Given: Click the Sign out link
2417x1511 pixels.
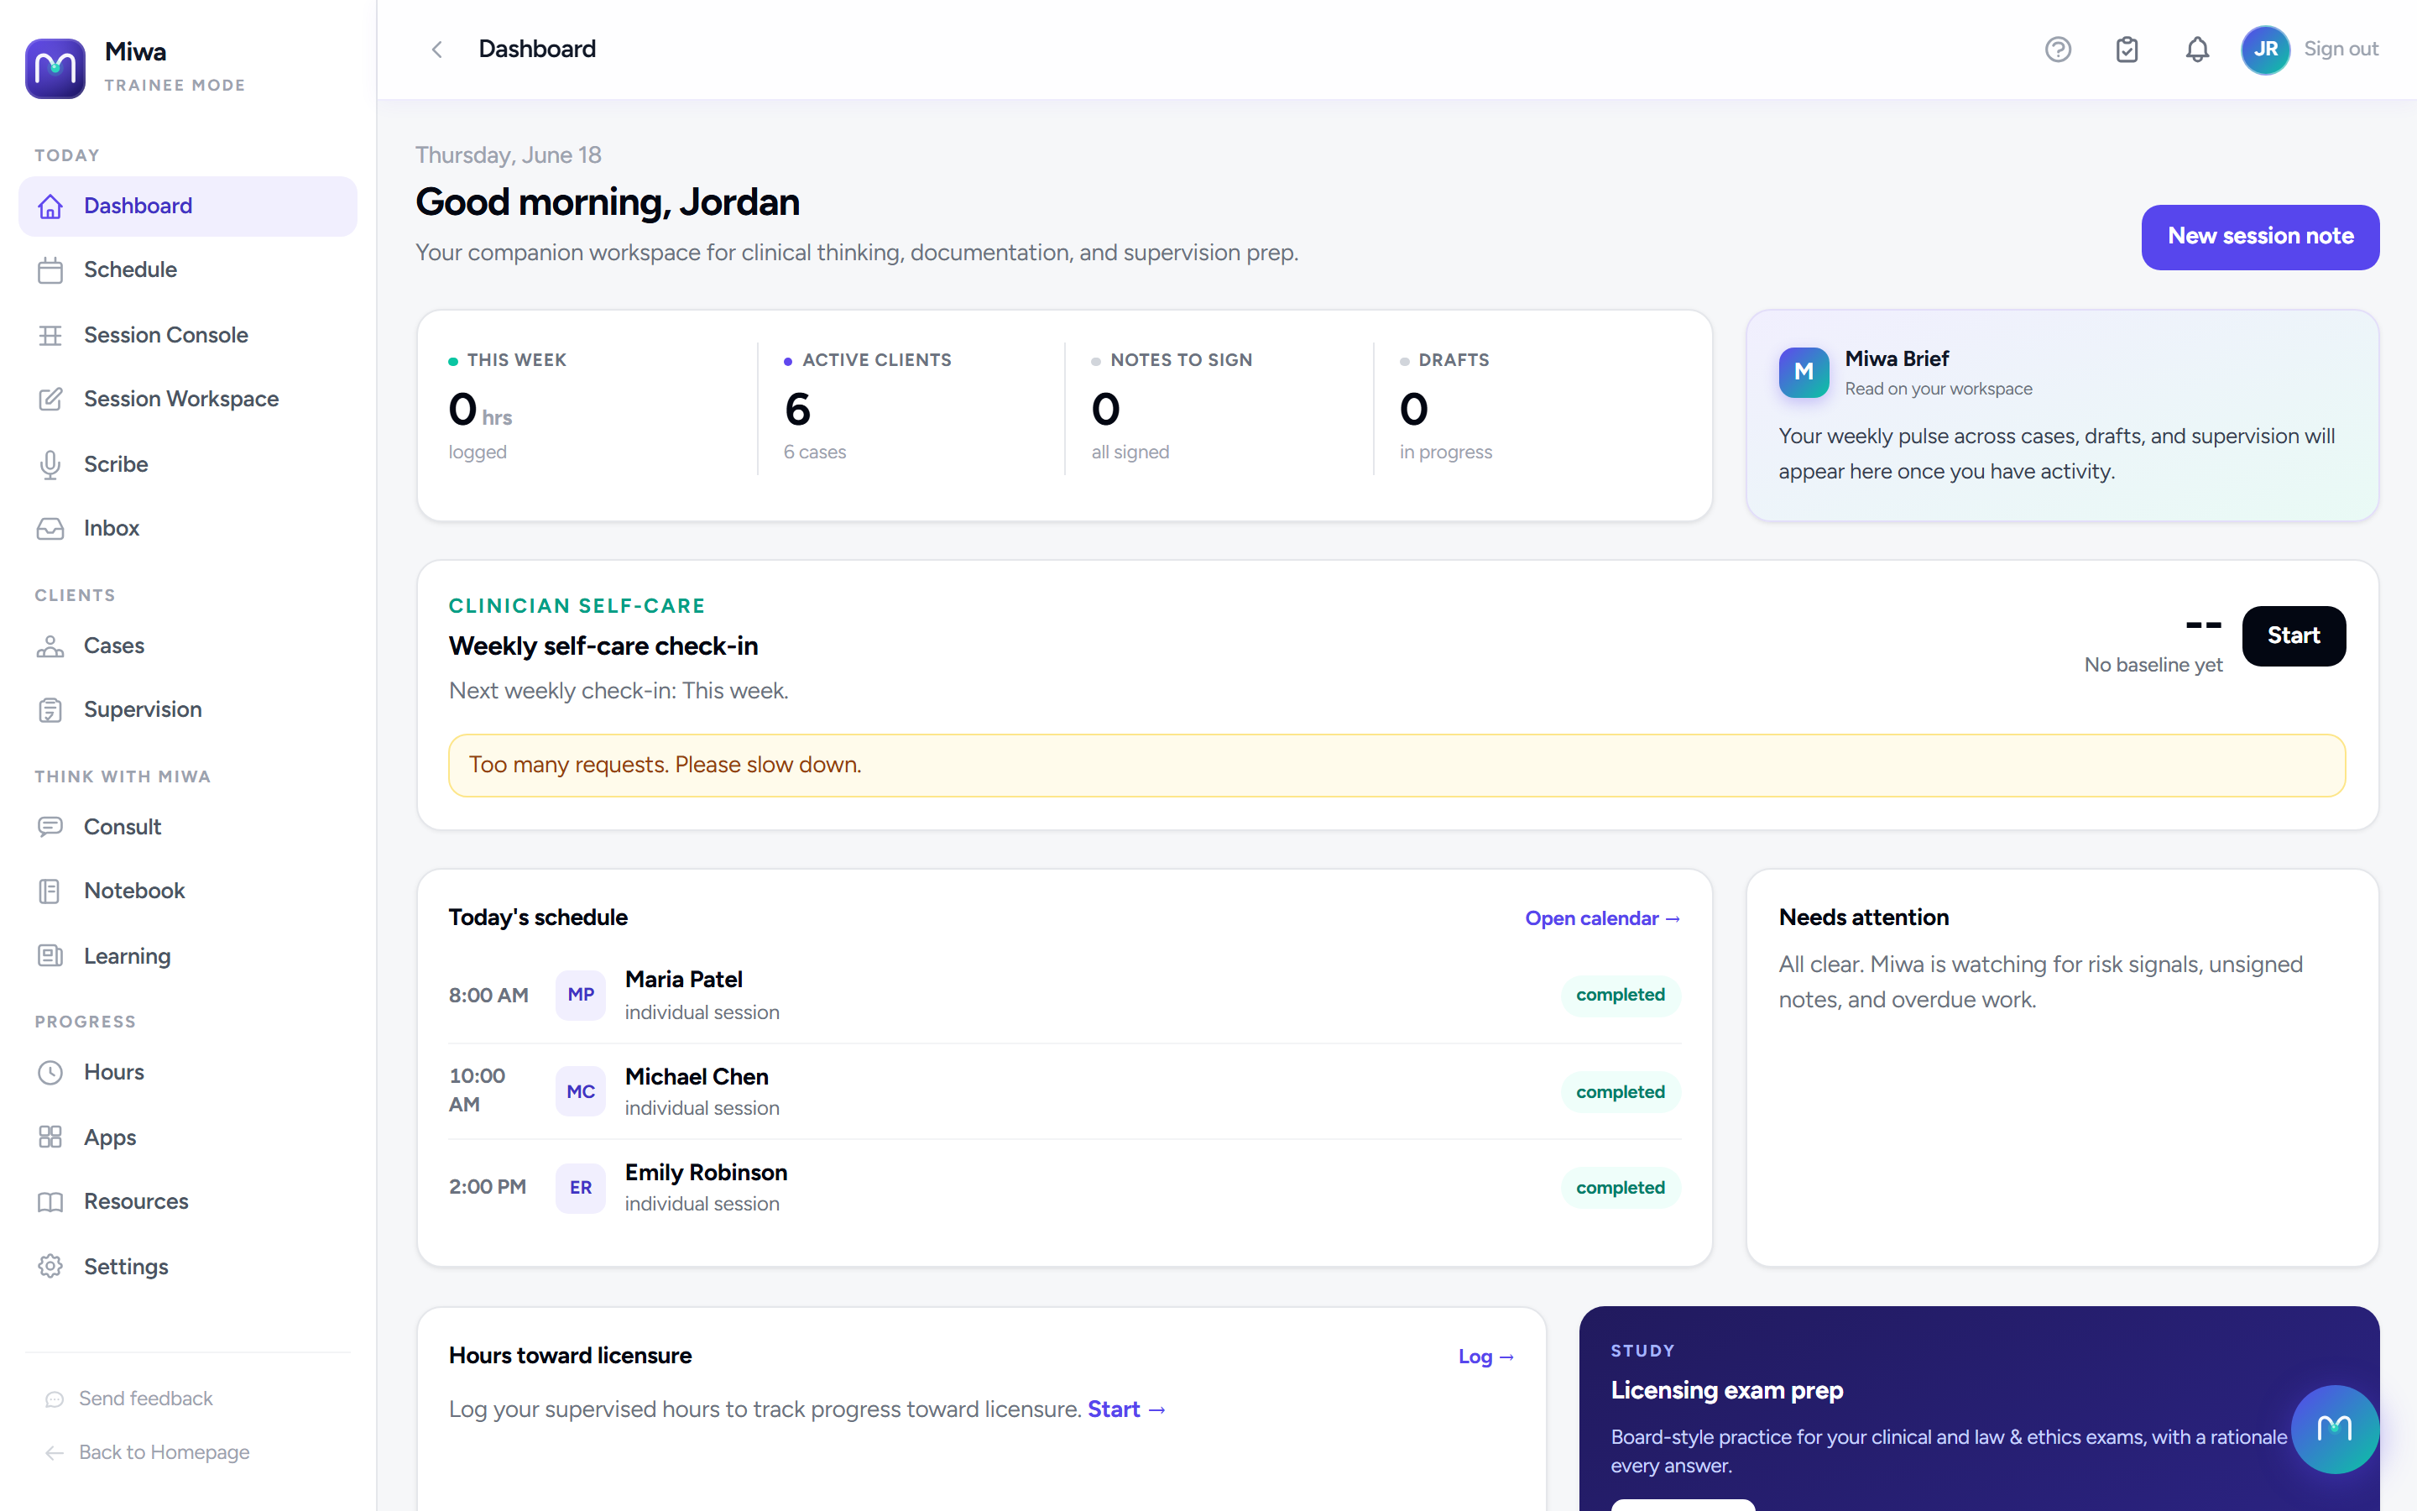Looking at the screenshot, I should (2340, 49).
